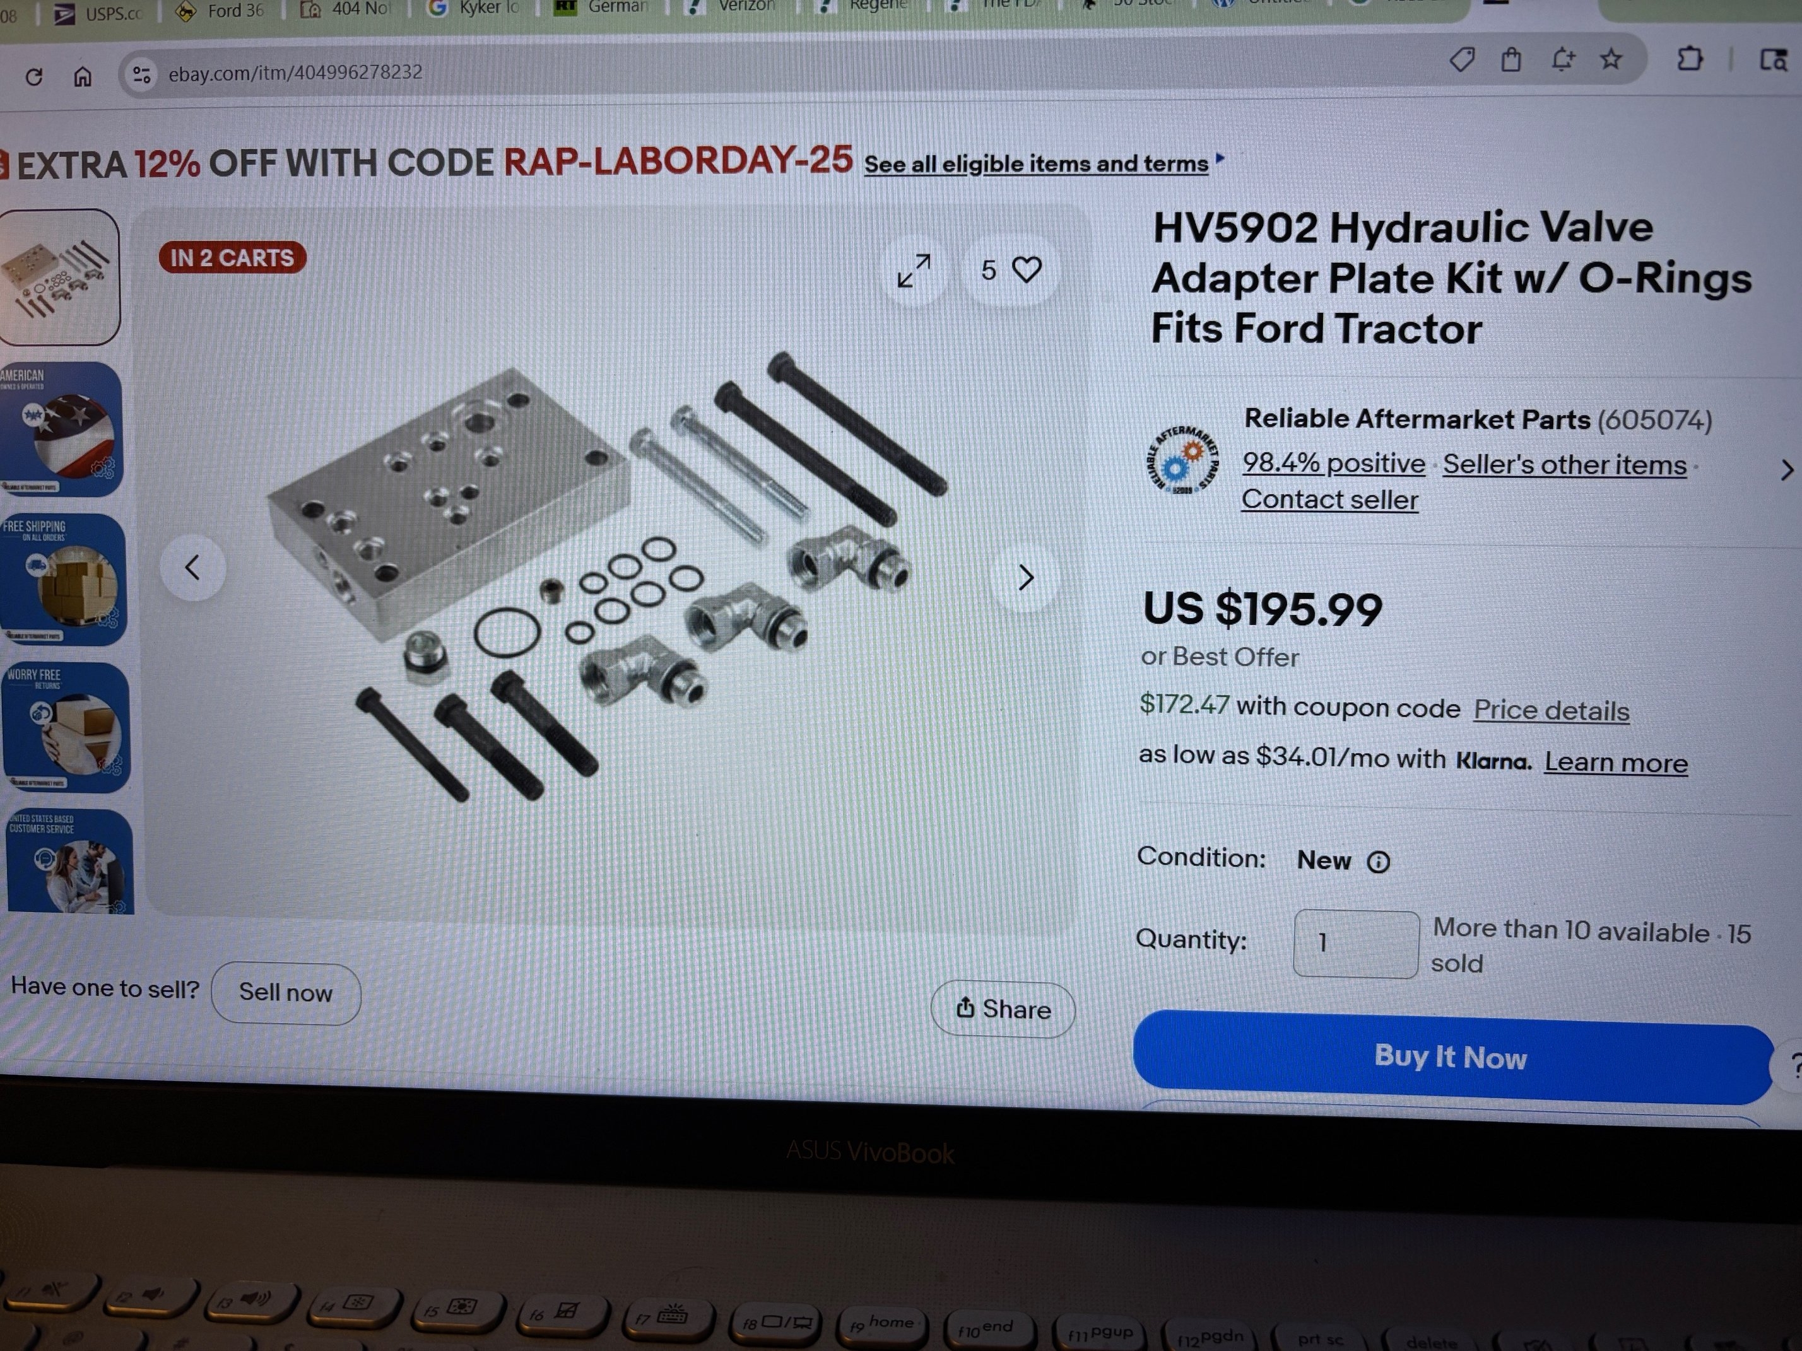
Task: Select the Free Shipping thumbnail image
Action: tap(62, 579)
